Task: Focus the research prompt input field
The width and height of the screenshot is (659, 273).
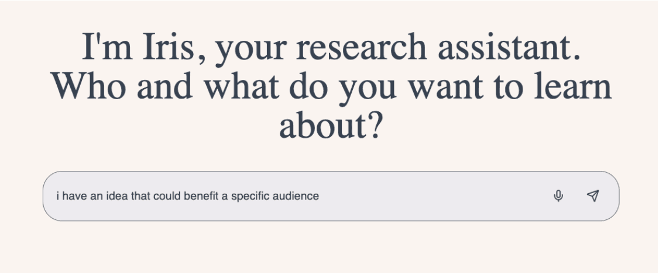Action: point(331,196)
